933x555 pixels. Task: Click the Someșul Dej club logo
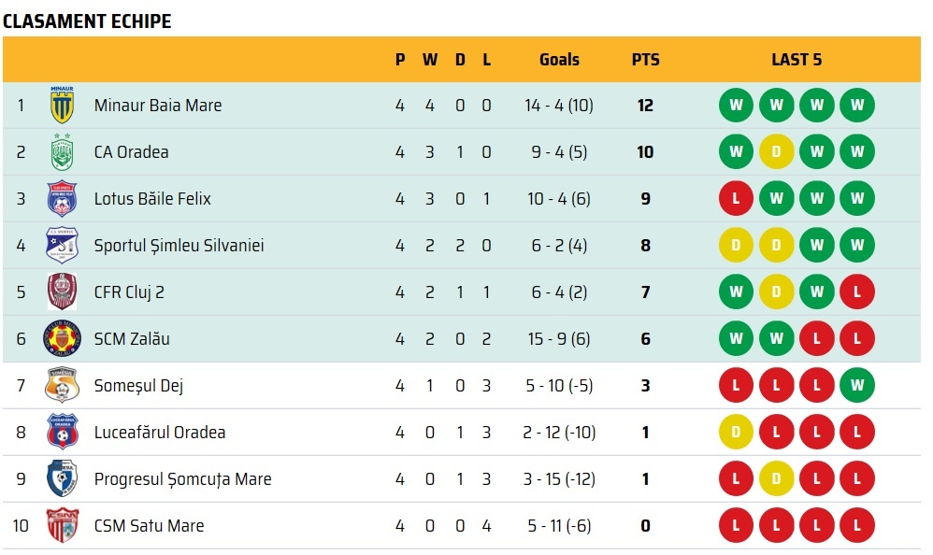point(62,386)
